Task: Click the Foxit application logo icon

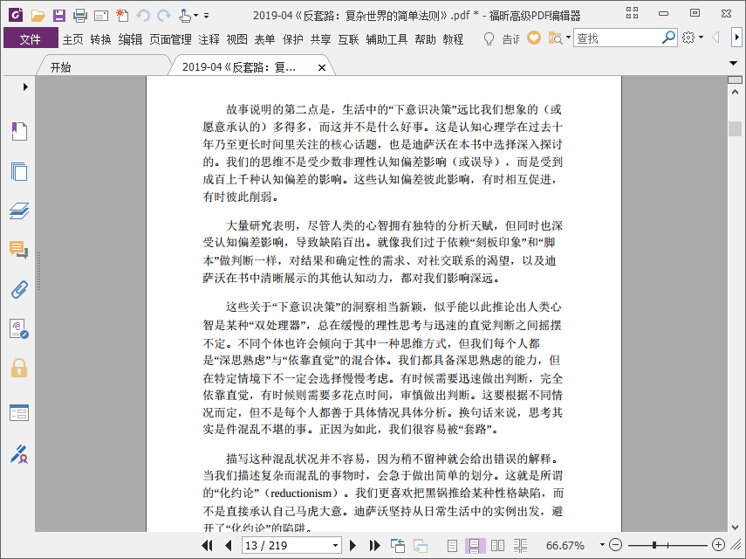Action: 16,15
